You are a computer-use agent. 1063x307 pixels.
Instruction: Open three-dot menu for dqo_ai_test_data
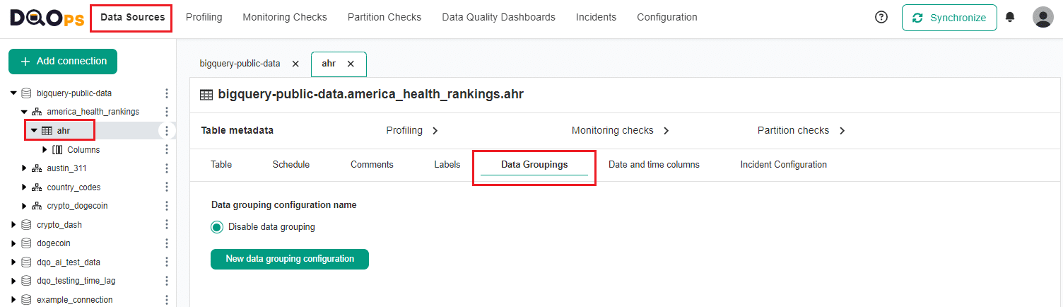(167, 262)
